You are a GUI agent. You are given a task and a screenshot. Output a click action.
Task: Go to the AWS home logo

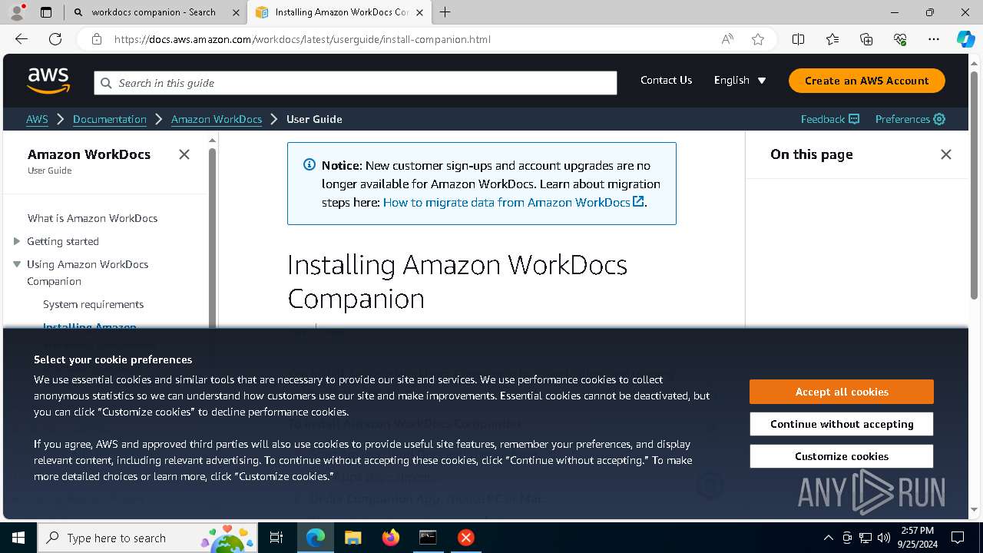(48, 81)
